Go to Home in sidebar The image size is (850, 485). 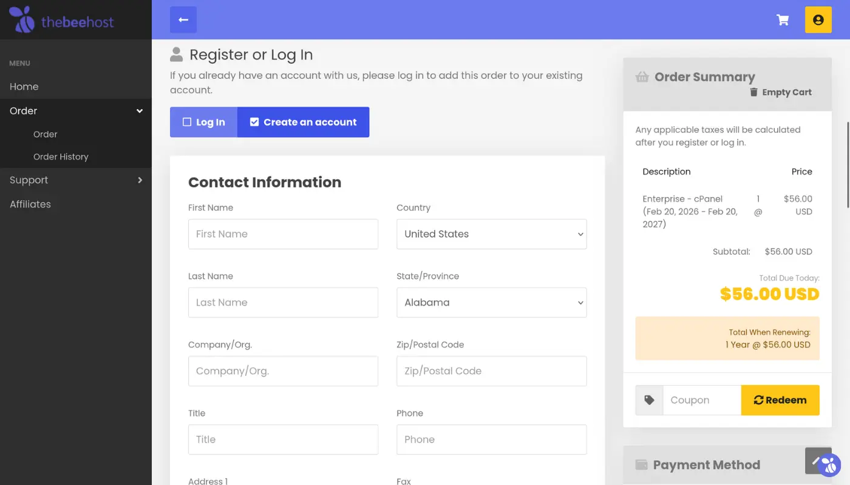point(24,87)
